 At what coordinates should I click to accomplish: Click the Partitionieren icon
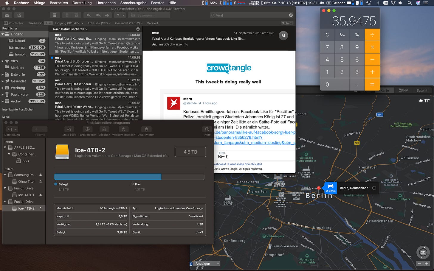[x=87, y=129]
